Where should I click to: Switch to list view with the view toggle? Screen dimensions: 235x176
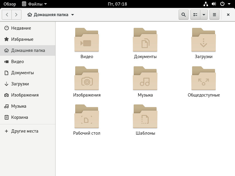click(x=195, y=15)
